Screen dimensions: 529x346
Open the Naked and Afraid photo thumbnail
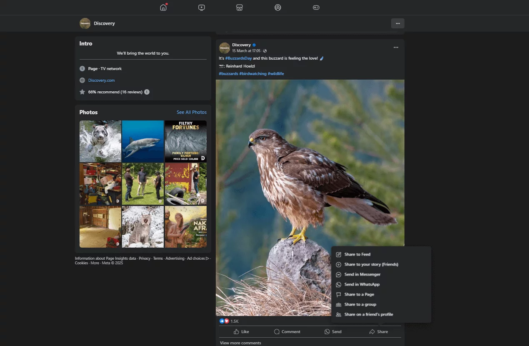point(186,227)
